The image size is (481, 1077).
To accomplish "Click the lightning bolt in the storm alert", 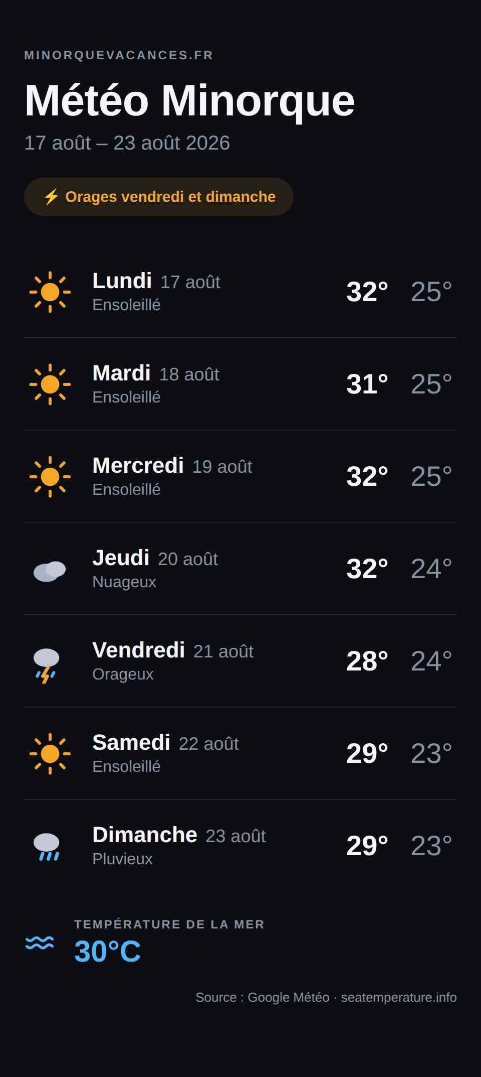I will (51, 197).
